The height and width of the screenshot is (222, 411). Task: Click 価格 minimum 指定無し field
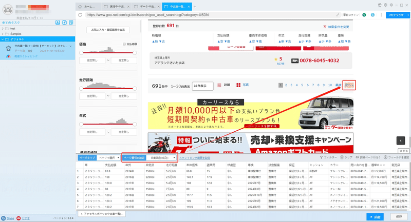click(x=92, y=60)
